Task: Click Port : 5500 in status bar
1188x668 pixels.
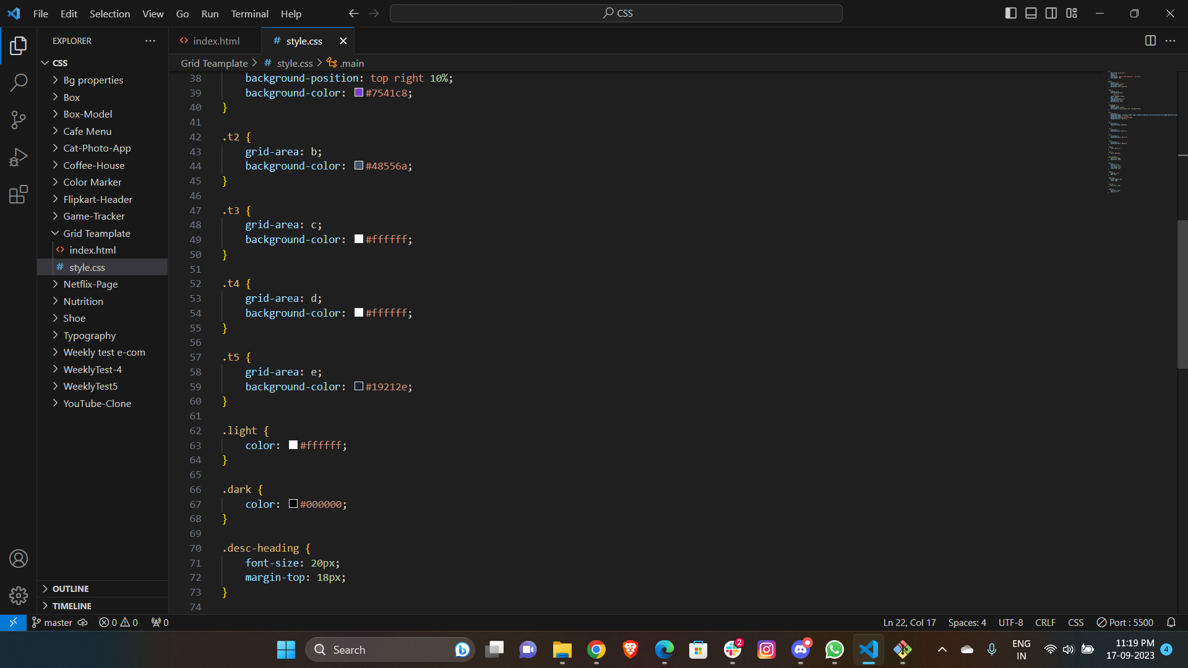Action: click(x=1125, y=622)
